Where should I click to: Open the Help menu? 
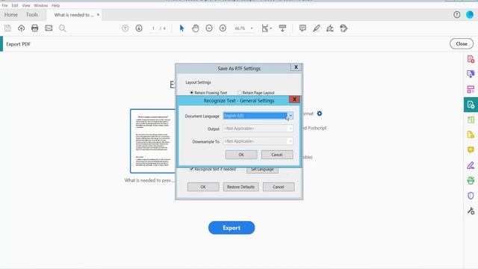point(55,5)
